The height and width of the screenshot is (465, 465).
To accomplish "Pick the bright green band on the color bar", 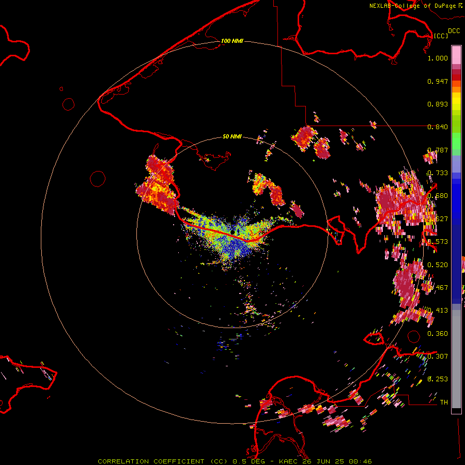I will tap(456, 141).
